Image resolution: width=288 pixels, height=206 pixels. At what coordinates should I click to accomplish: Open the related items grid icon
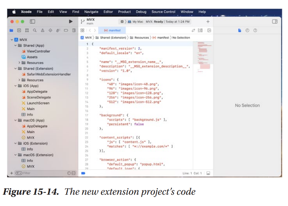82,31
